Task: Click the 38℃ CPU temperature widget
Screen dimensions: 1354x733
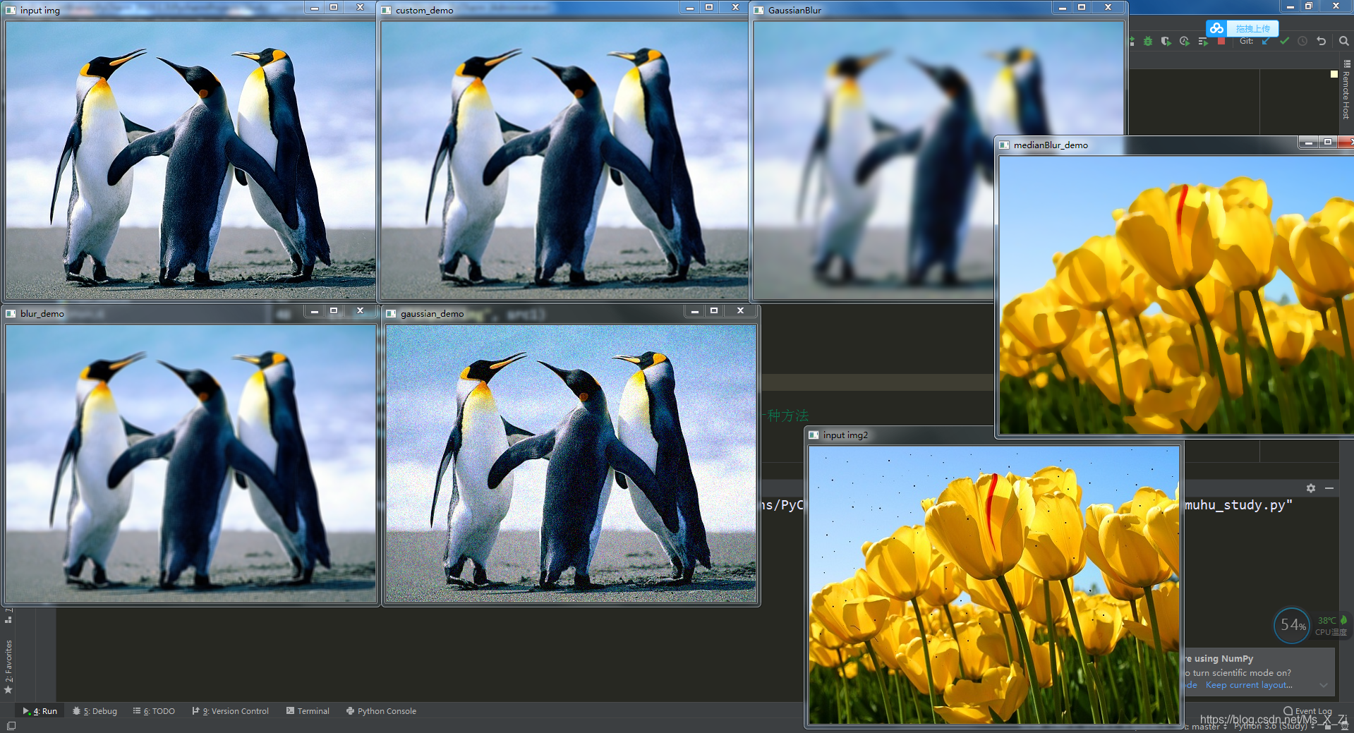Action: (1331, 625)
